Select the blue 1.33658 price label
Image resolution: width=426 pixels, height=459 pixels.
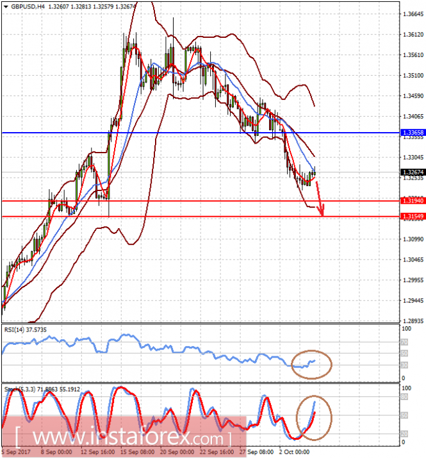click(413, 133)
